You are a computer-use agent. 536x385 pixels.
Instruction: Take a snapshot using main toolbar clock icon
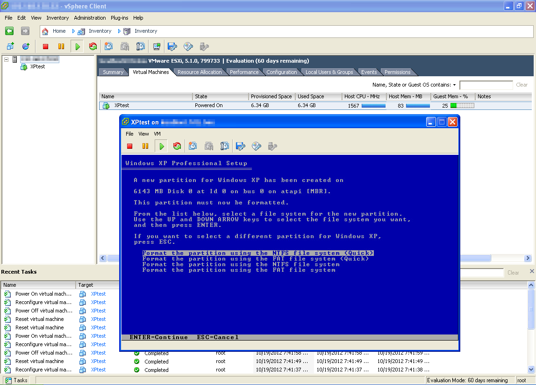[x=109, y=46]
